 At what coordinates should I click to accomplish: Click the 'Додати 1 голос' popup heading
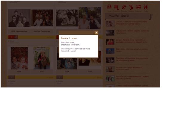click(69, 38)
